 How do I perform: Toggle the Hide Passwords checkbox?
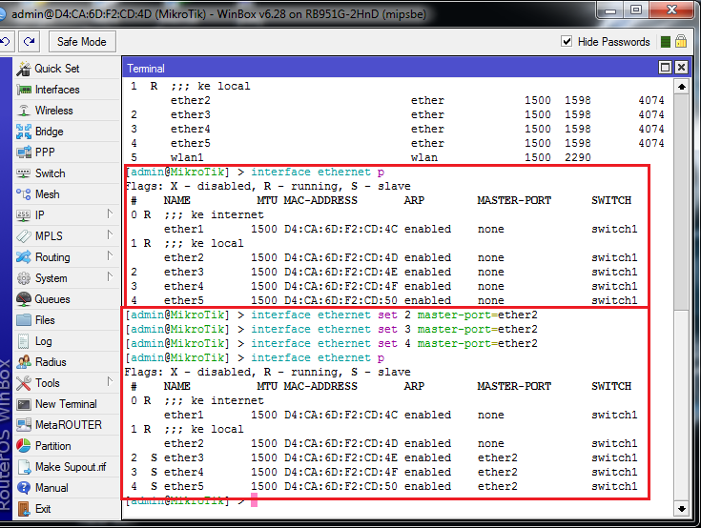click(x=567, y=42)
